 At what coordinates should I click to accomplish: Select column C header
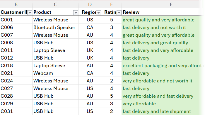(55, 4)
